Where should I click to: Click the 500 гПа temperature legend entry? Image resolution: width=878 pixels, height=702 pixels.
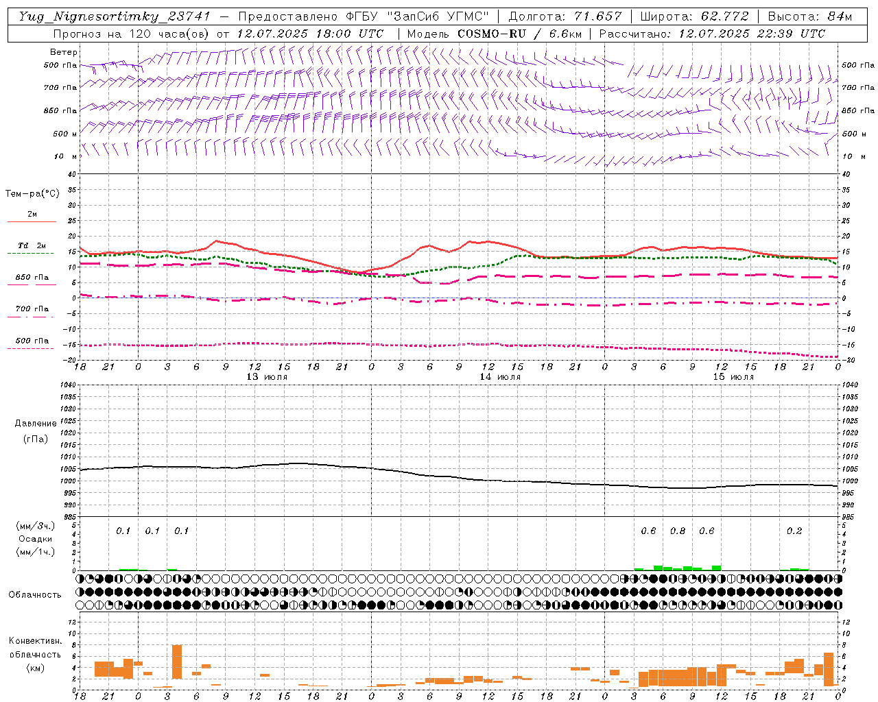tap(32, 341)
